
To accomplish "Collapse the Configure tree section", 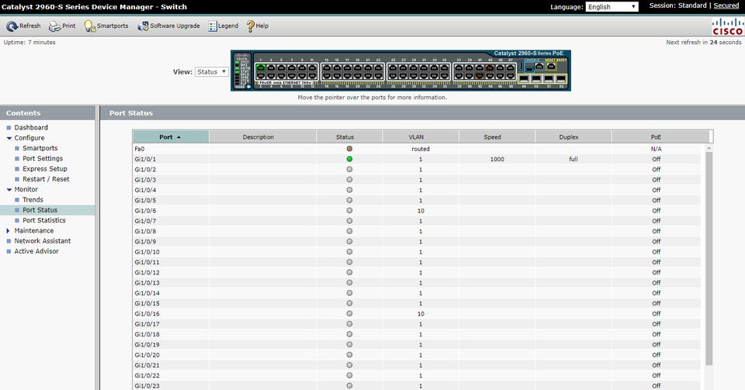I will click(x=9, y=138).
